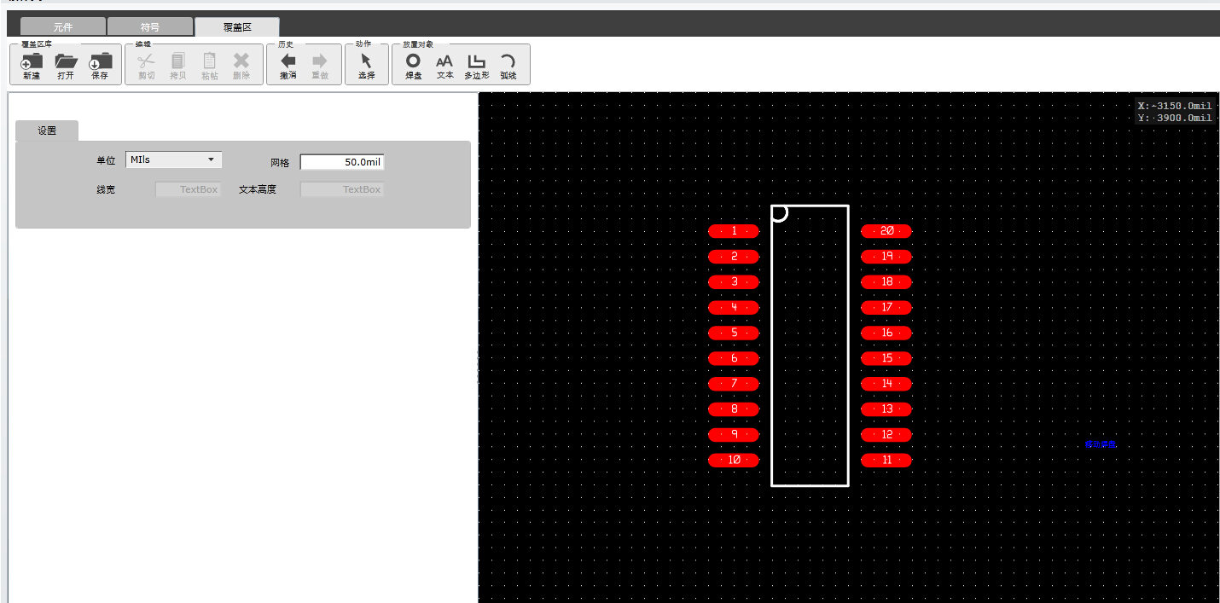Open the 单位 units dropdown showing MIls
The height and width of the screenshot is (603, 1220).
[x=174, y=159]
